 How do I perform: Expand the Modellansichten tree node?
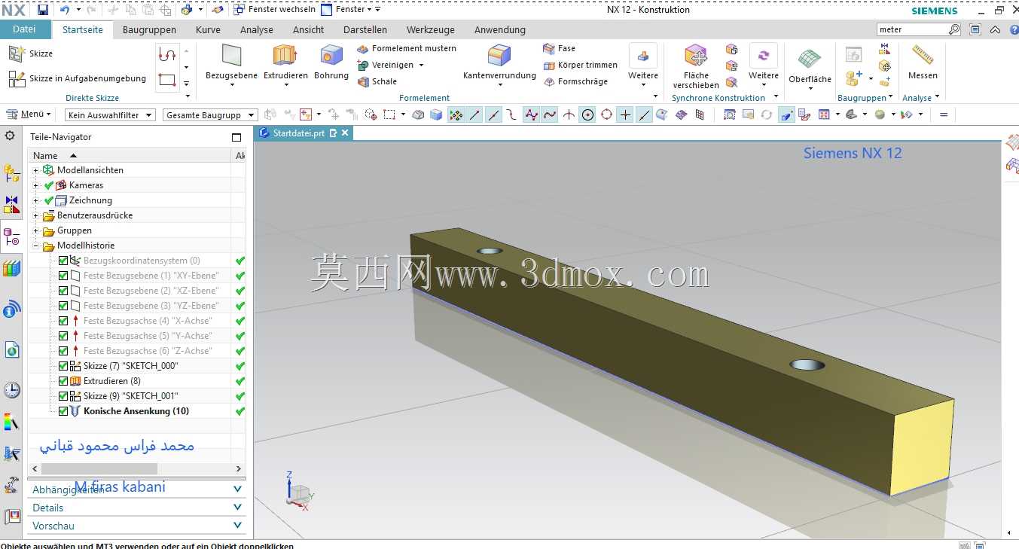(x=35, y=170)
